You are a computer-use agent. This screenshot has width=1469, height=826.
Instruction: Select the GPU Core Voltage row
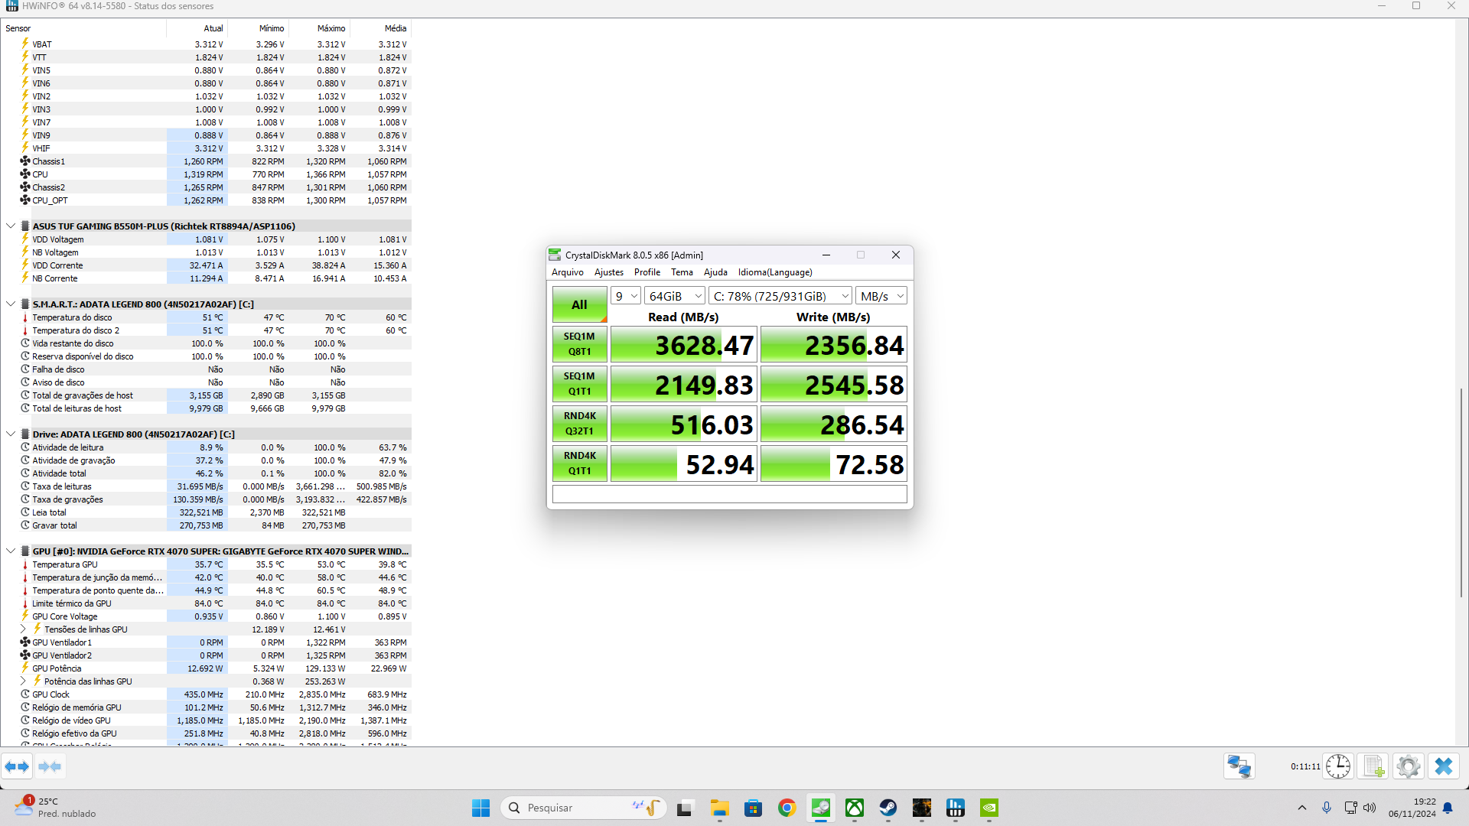207,616
